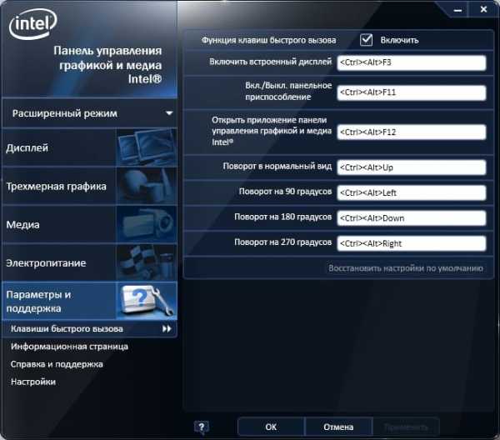This screenshot has width=500, height=440.
Task: Select the Трехмерная графика 3D icon
Action: coord(145,187)
